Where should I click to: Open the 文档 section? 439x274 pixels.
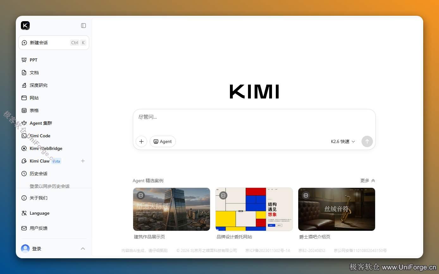[x=54, y=73]
